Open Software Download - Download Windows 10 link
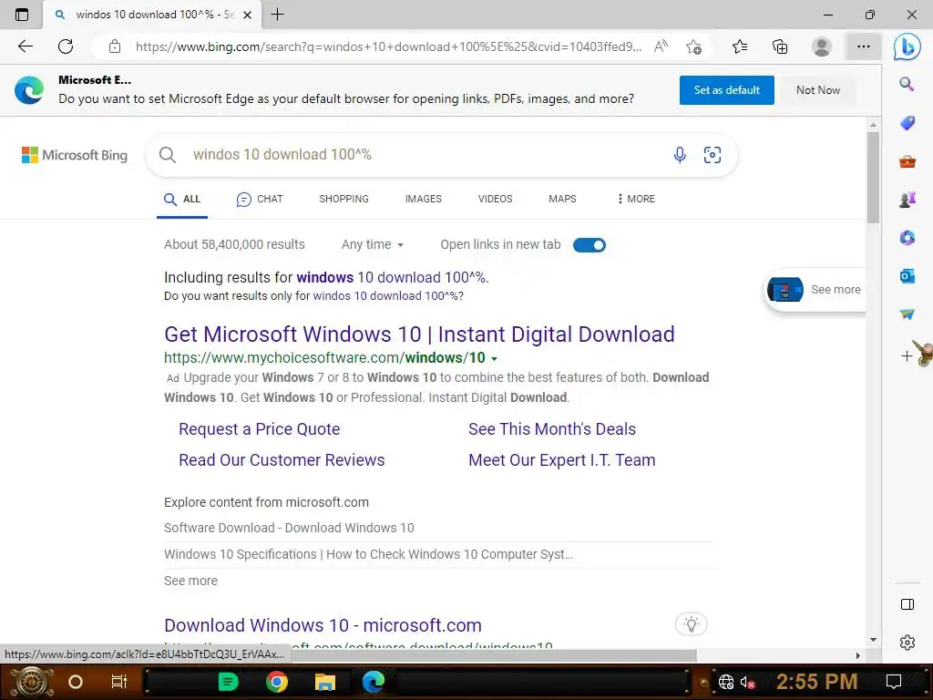Image resolution: width=933 pixels, height=700 pixels. point(289,528)
